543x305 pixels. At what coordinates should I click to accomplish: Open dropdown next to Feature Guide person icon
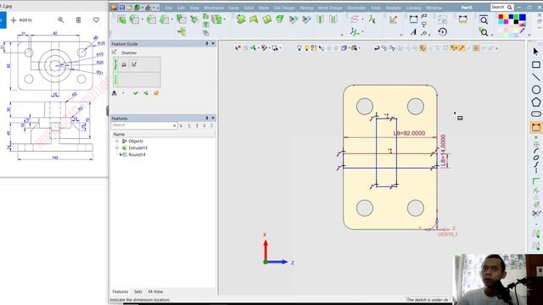click(123, 93)
